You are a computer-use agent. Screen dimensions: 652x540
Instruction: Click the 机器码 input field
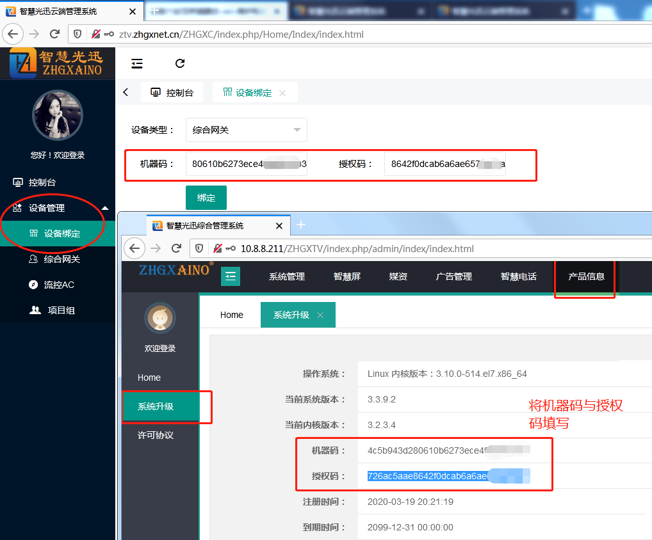246,164
